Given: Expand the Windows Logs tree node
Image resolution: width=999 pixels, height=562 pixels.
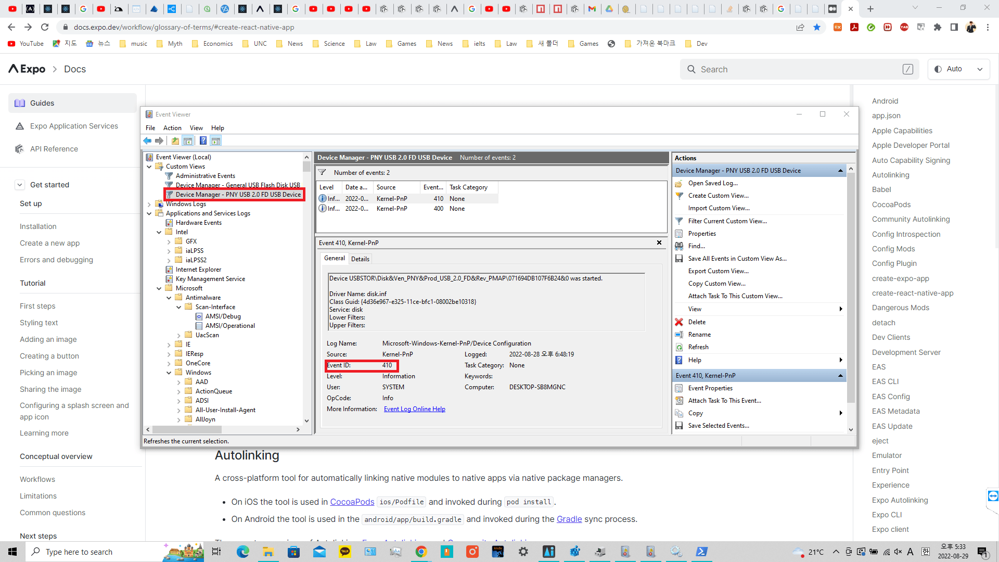Looking at the screenshot, I should pos(149,204).
